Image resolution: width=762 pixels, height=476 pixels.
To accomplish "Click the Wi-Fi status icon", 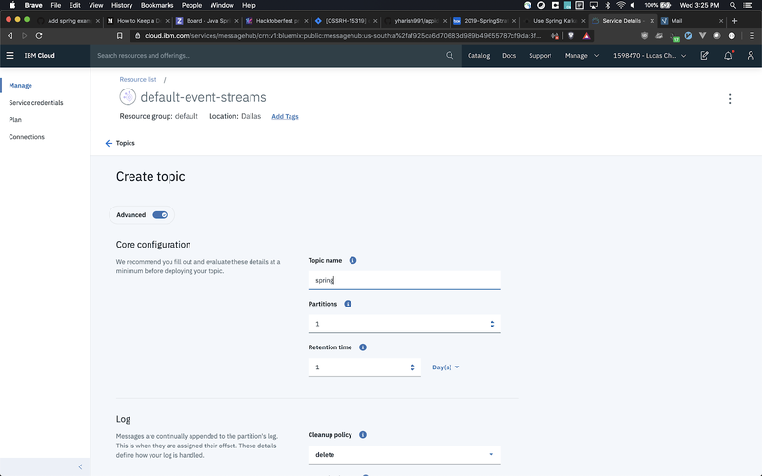I will tap(621, 5).
